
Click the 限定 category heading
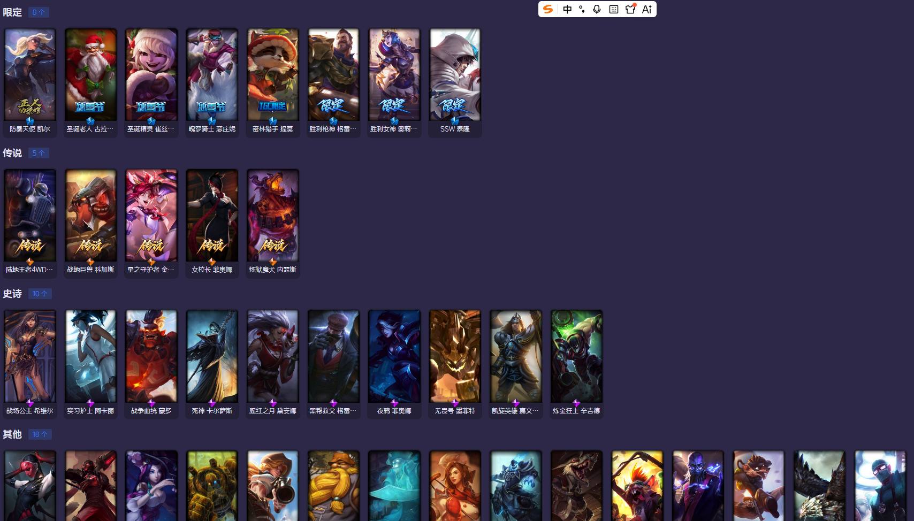(12, 12)
